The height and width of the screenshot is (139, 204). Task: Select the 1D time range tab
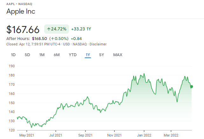point(13,55)
